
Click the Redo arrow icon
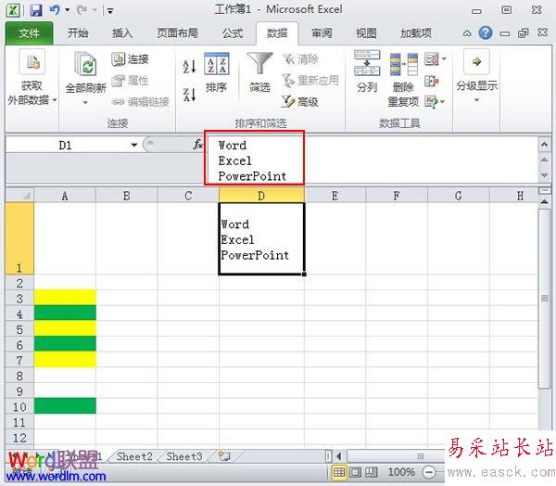pos(82,9)
